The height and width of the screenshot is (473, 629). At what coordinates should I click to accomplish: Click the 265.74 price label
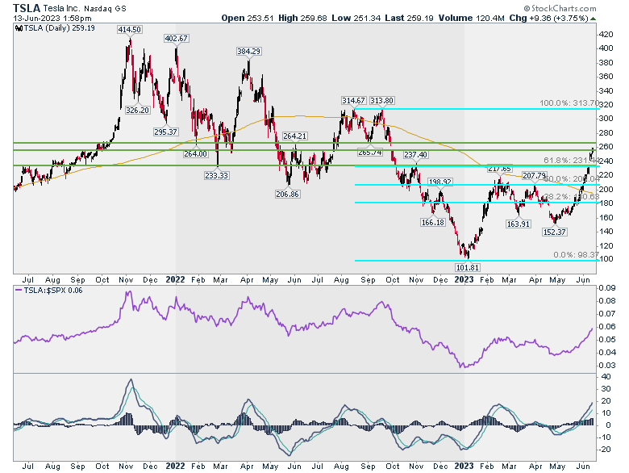point(370,153)
